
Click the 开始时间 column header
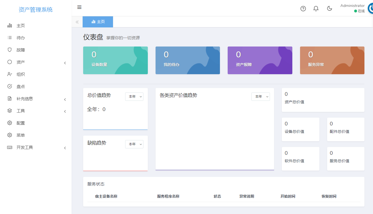coord(288,196)
